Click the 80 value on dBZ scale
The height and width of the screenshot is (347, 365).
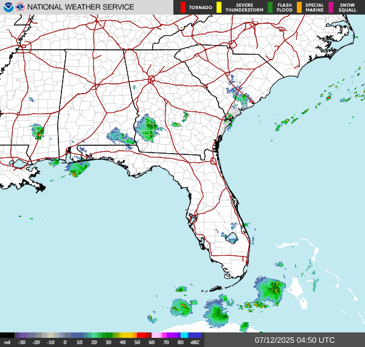coord(181,342)
